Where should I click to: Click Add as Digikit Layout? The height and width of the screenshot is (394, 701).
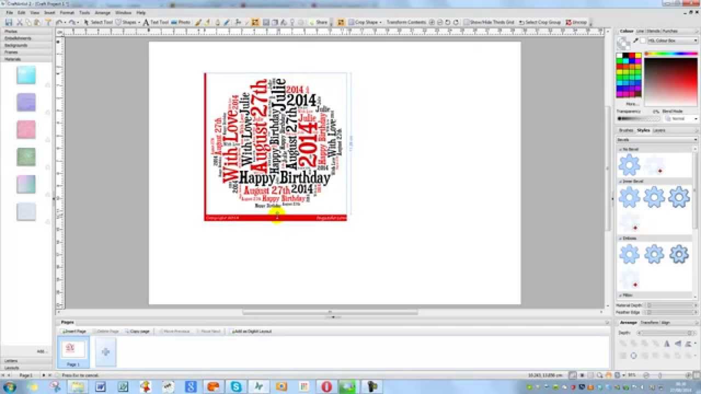[251, 331]
